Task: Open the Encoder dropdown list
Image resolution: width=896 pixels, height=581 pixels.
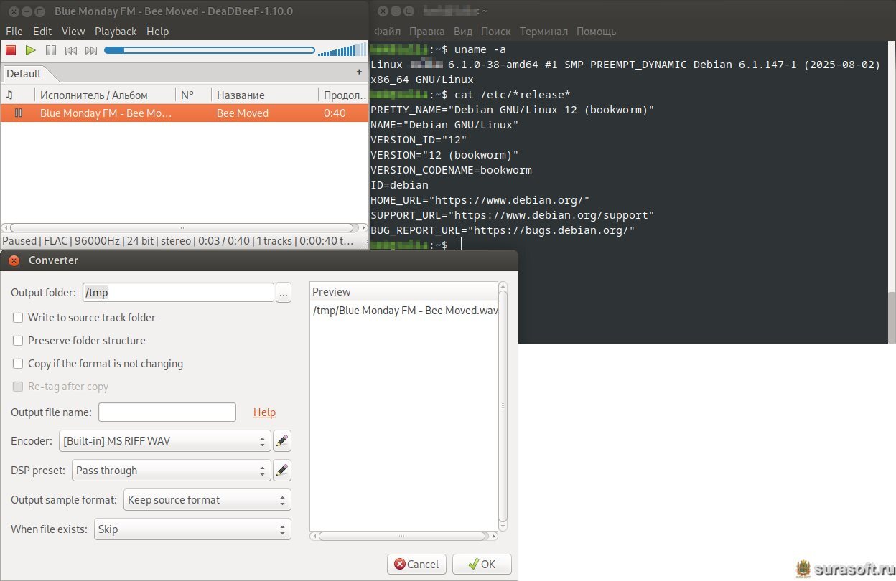Action: pos(164,441)
